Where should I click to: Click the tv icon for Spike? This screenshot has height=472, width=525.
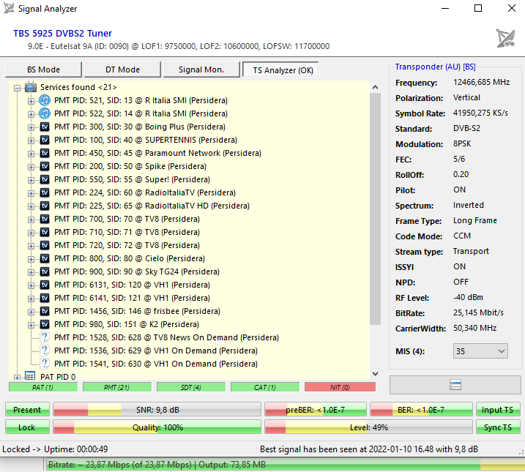[45, 166]
